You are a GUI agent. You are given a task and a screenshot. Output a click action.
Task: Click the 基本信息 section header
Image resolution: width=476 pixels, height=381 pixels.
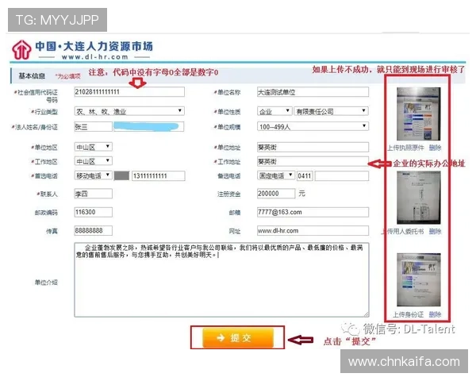(x=32, y=75)
